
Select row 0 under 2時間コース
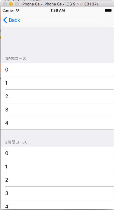coord(57,153)
